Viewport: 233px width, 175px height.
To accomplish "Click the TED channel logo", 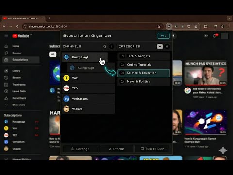I will 67,88.
